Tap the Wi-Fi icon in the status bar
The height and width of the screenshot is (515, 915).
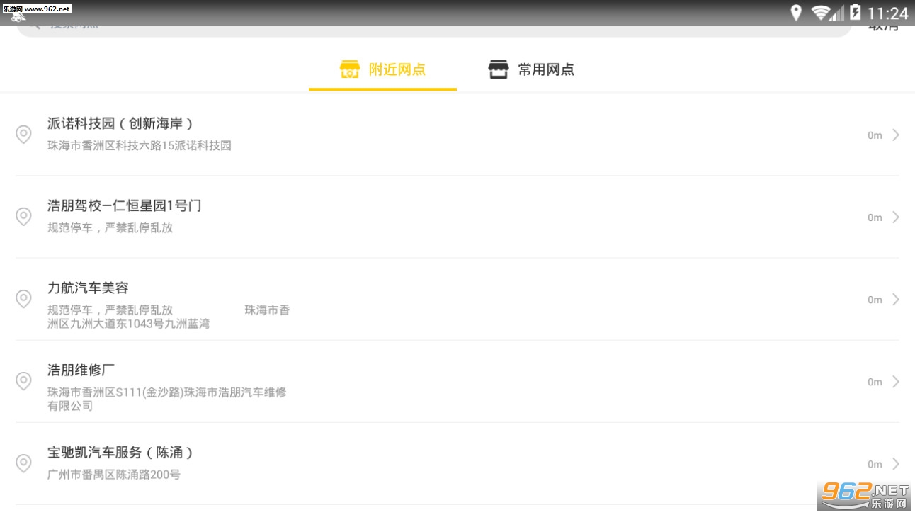click(821, 13)
